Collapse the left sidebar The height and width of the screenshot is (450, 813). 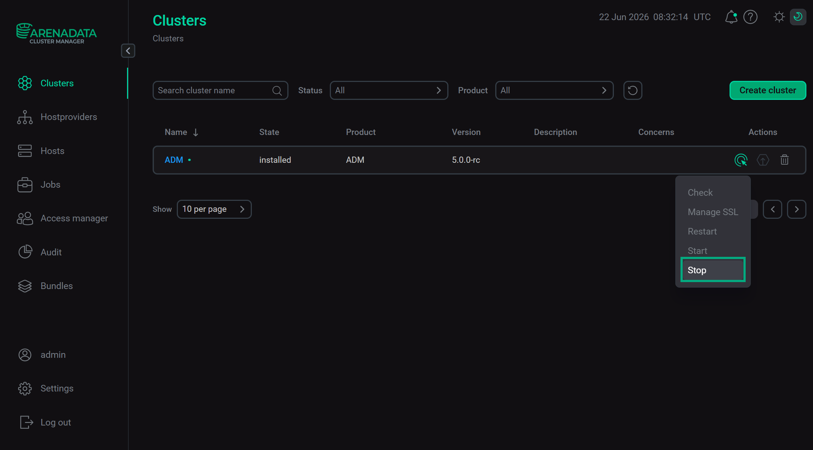tap(128, 51)
